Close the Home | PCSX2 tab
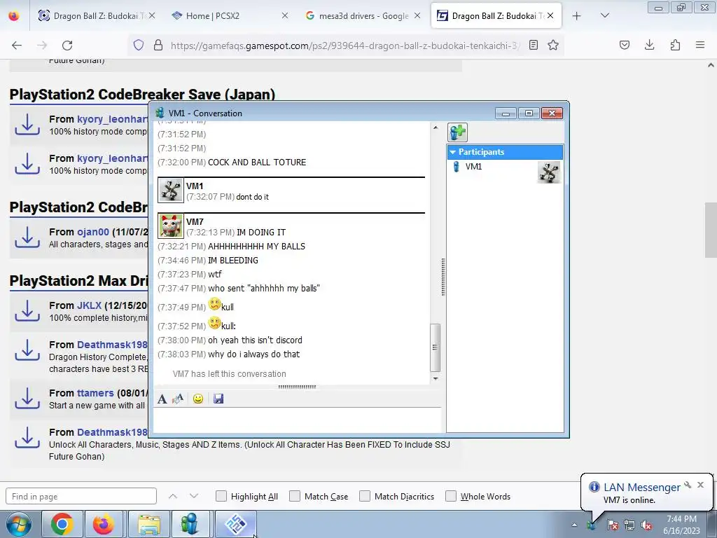This screenshot has width=717, height=538. pos(284,15)
